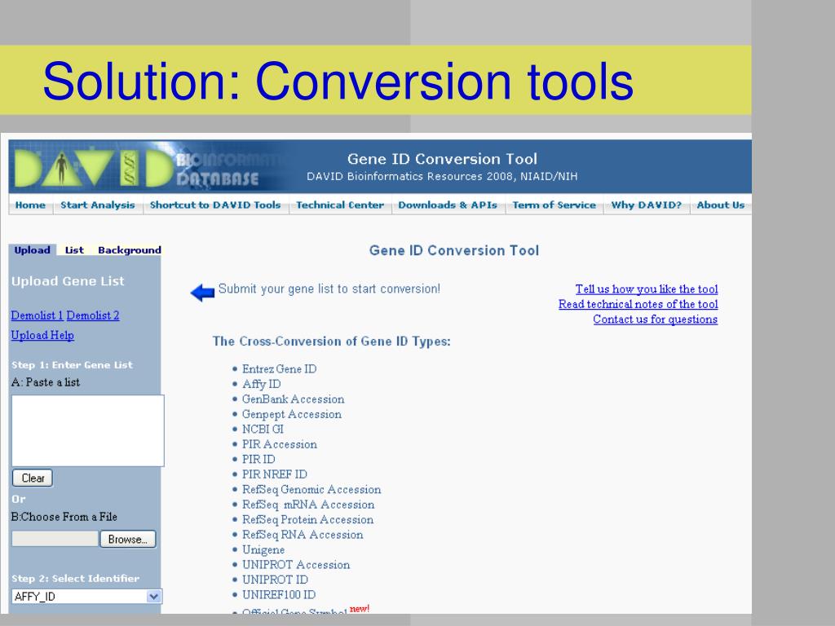Screen dimensions: 835x626
Task: Open the Home menu item
Action: coord(30,205)
